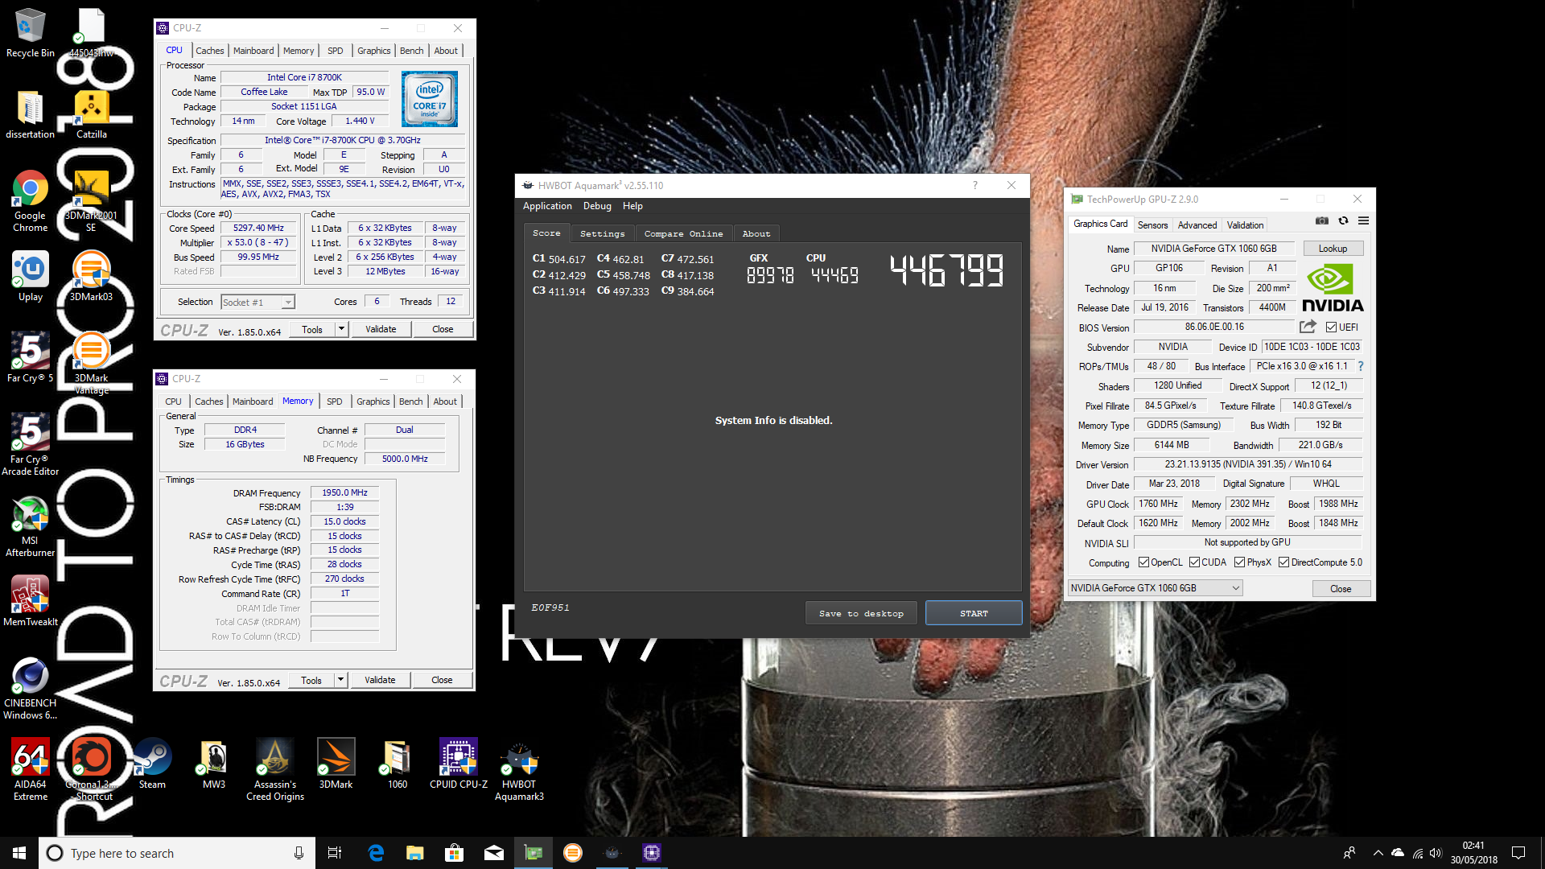1545x869 pixels.
Task: Launch Steam from the desktop
Action: [x=152, y=764]
